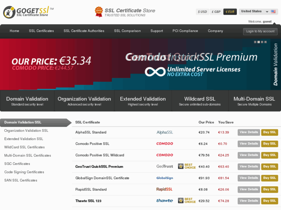Click the GeoTrust brand logo
Image resolution: width=281 pixels, height=210 pixels.
click(x=165, y=166)
